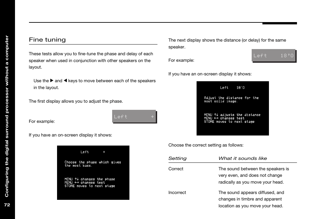Click 'For example:' under the phase section

click(42, 121)
